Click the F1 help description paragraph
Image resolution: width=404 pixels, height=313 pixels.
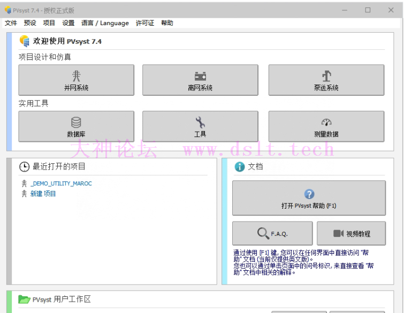click(x=303, y=262)
